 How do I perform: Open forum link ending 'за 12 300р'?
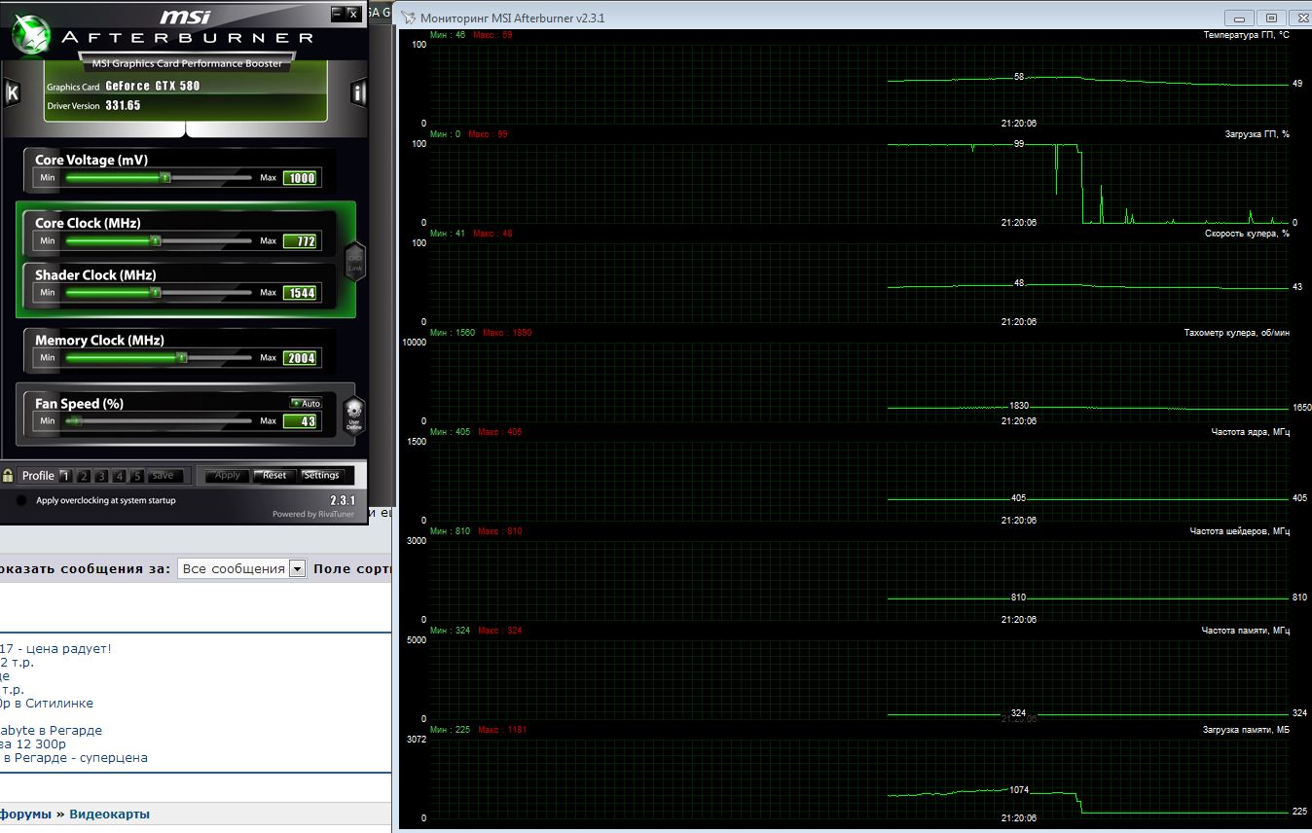pyautogui.click(x=33, y=743)
